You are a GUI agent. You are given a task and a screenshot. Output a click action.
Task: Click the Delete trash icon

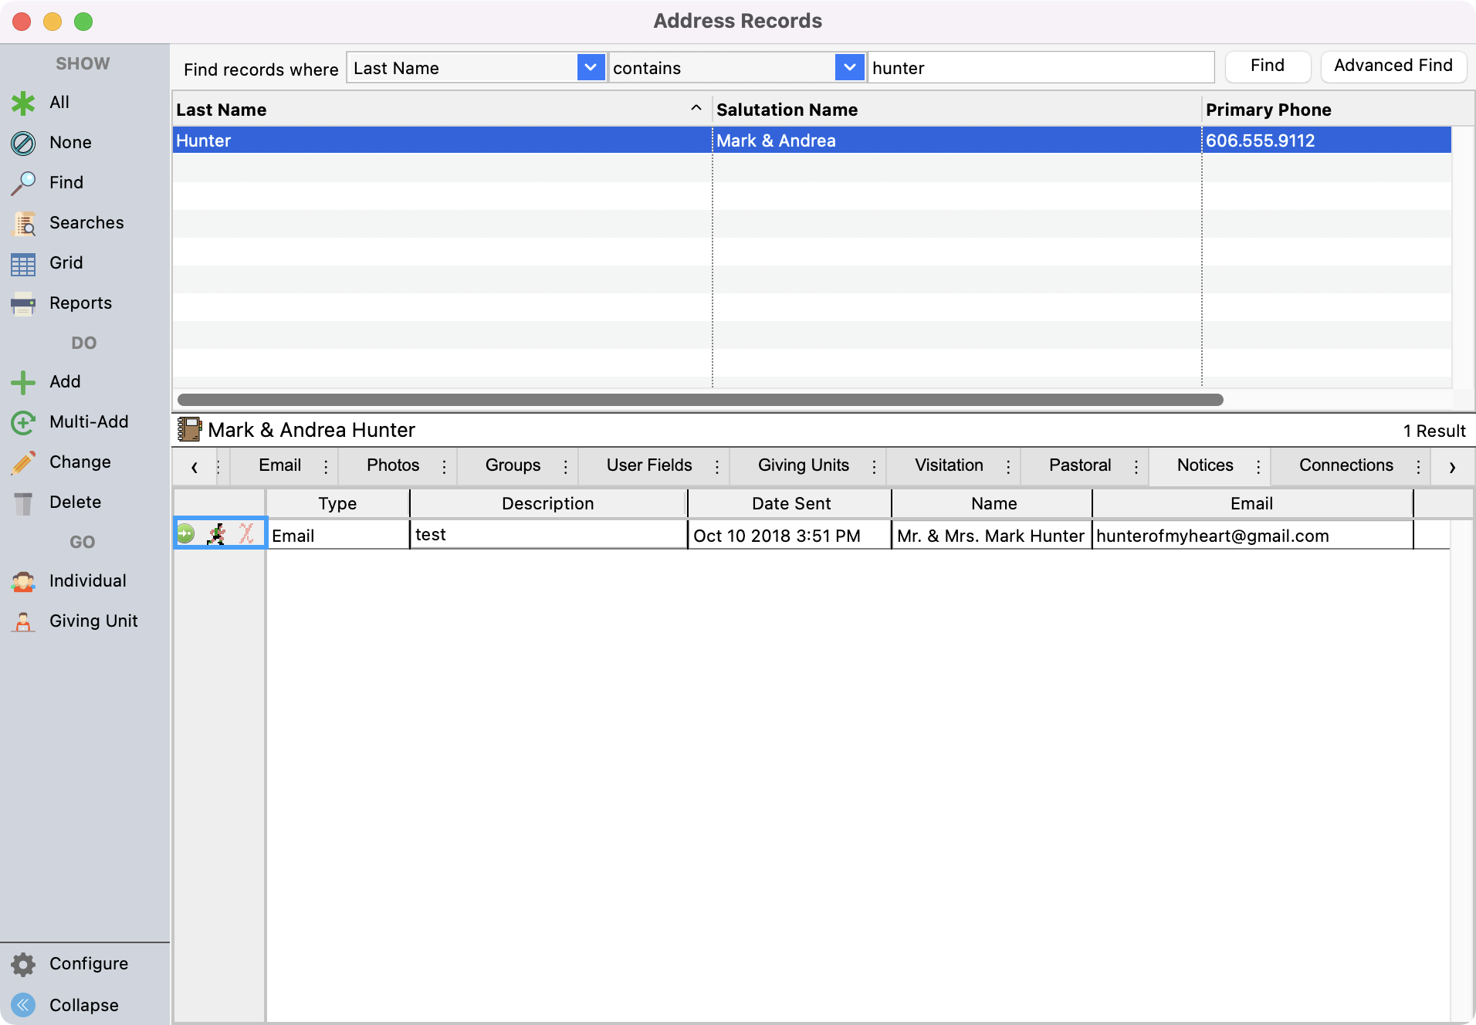pos(23,502)
